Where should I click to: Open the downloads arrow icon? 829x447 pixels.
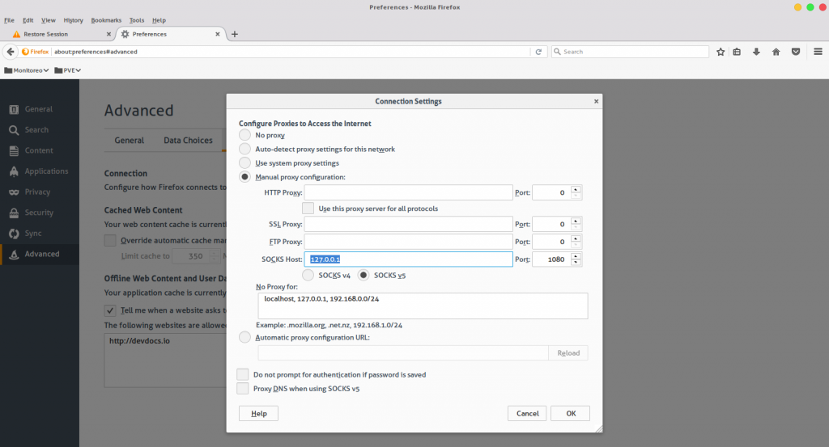756,52
